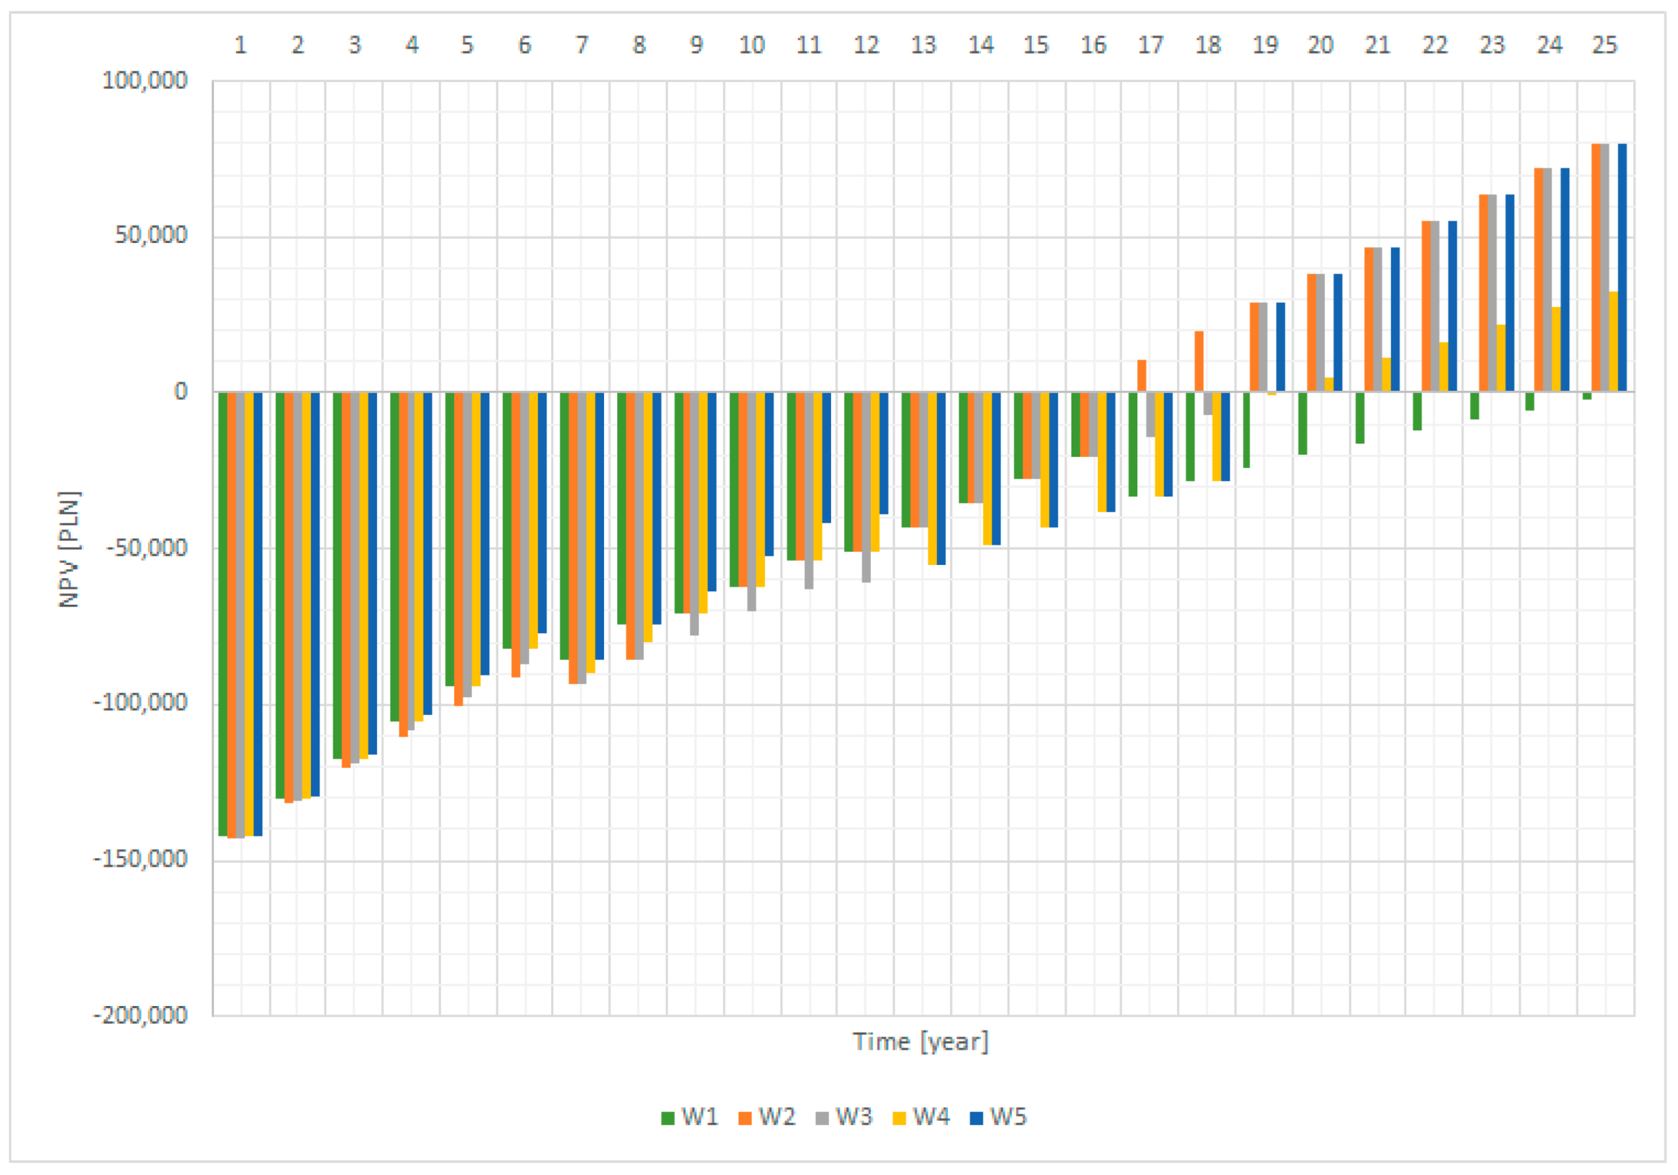The width and height of the screenshot is (1678, 1175).
Task: Select the blue W5 bar for year 25
Action: [x=1622, y=267]
